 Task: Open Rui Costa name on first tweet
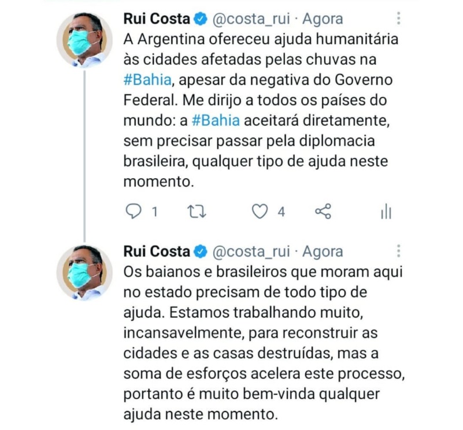pyautogui.click(x=157, y=19)
